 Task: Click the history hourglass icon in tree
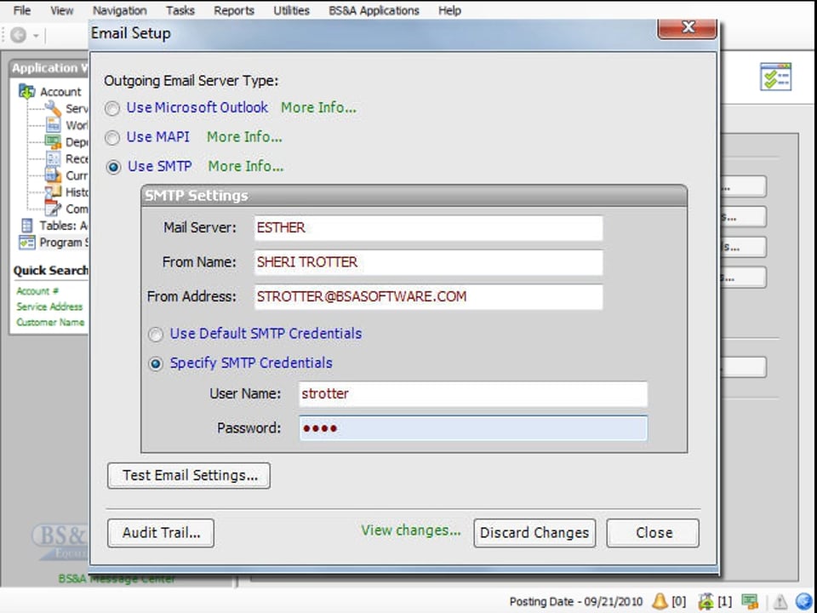pyautogui.click(x=53, y=192)
